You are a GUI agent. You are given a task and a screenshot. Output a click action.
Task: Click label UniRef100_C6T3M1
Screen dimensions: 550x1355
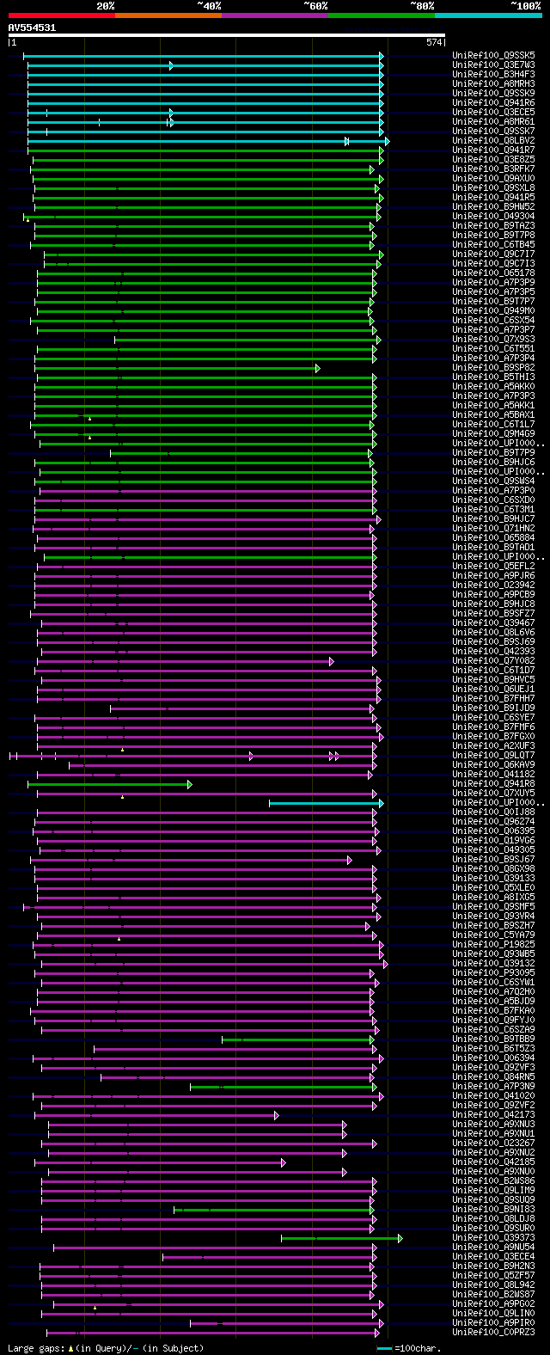pyautogui.click(x=493, y=509)
